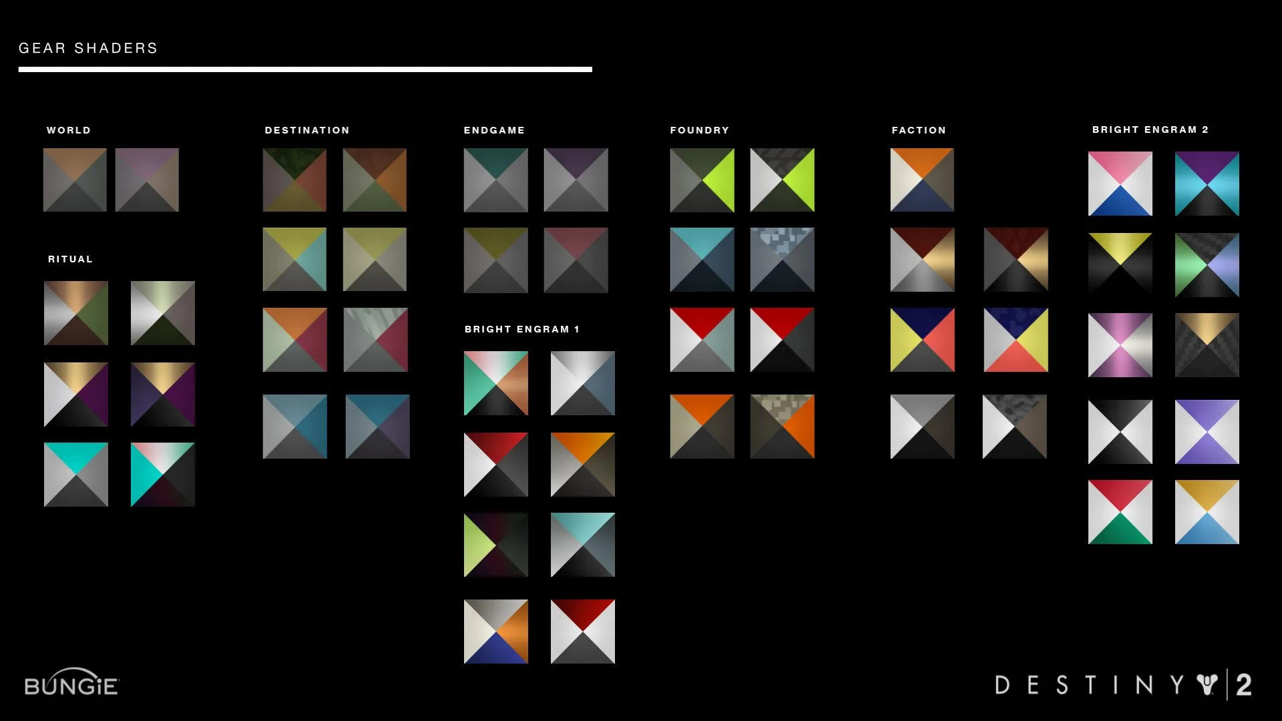
Task: Pick the pink and blue Bright Engram 2 shader
Action: coord(1120,184)
